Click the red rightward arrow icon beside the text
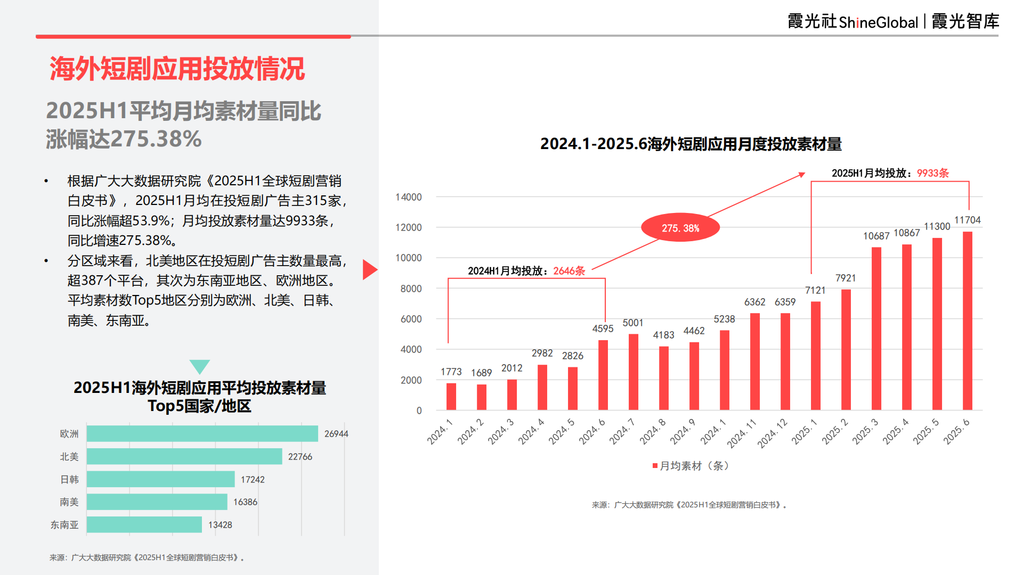The image size is (1023, 575). click(369, 270)
